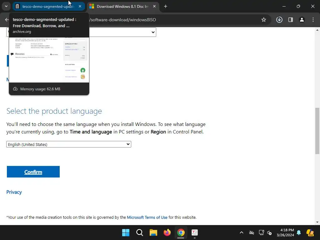Switch to the tesco-demo-segmented-updated tab
Viewport: 320px width, 240px height.
point(48,6)
